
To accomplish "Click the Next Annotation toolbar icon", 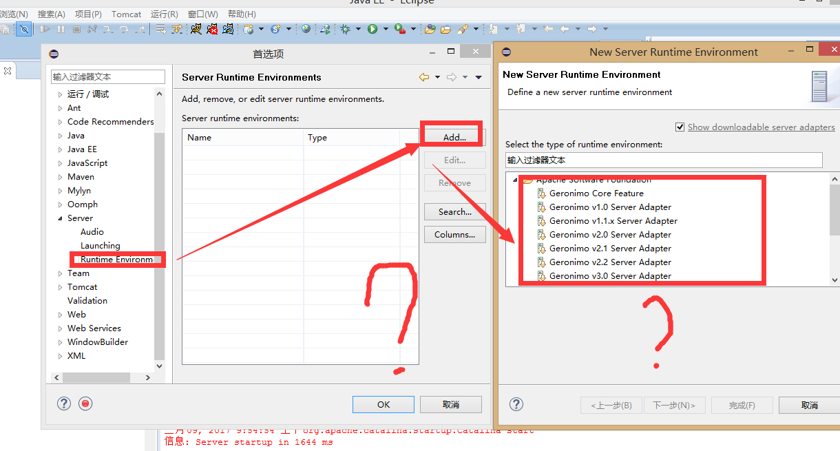I will click(493, 29).
